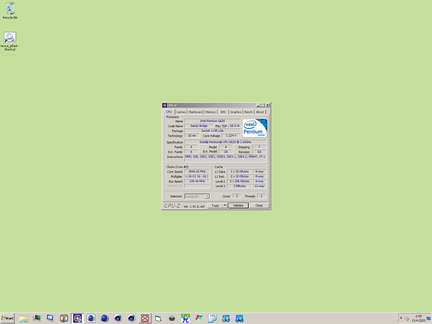
Task: Open the DOC1 notepad taskbar icon
Action: pyautogui.click(x=212, y=318)
